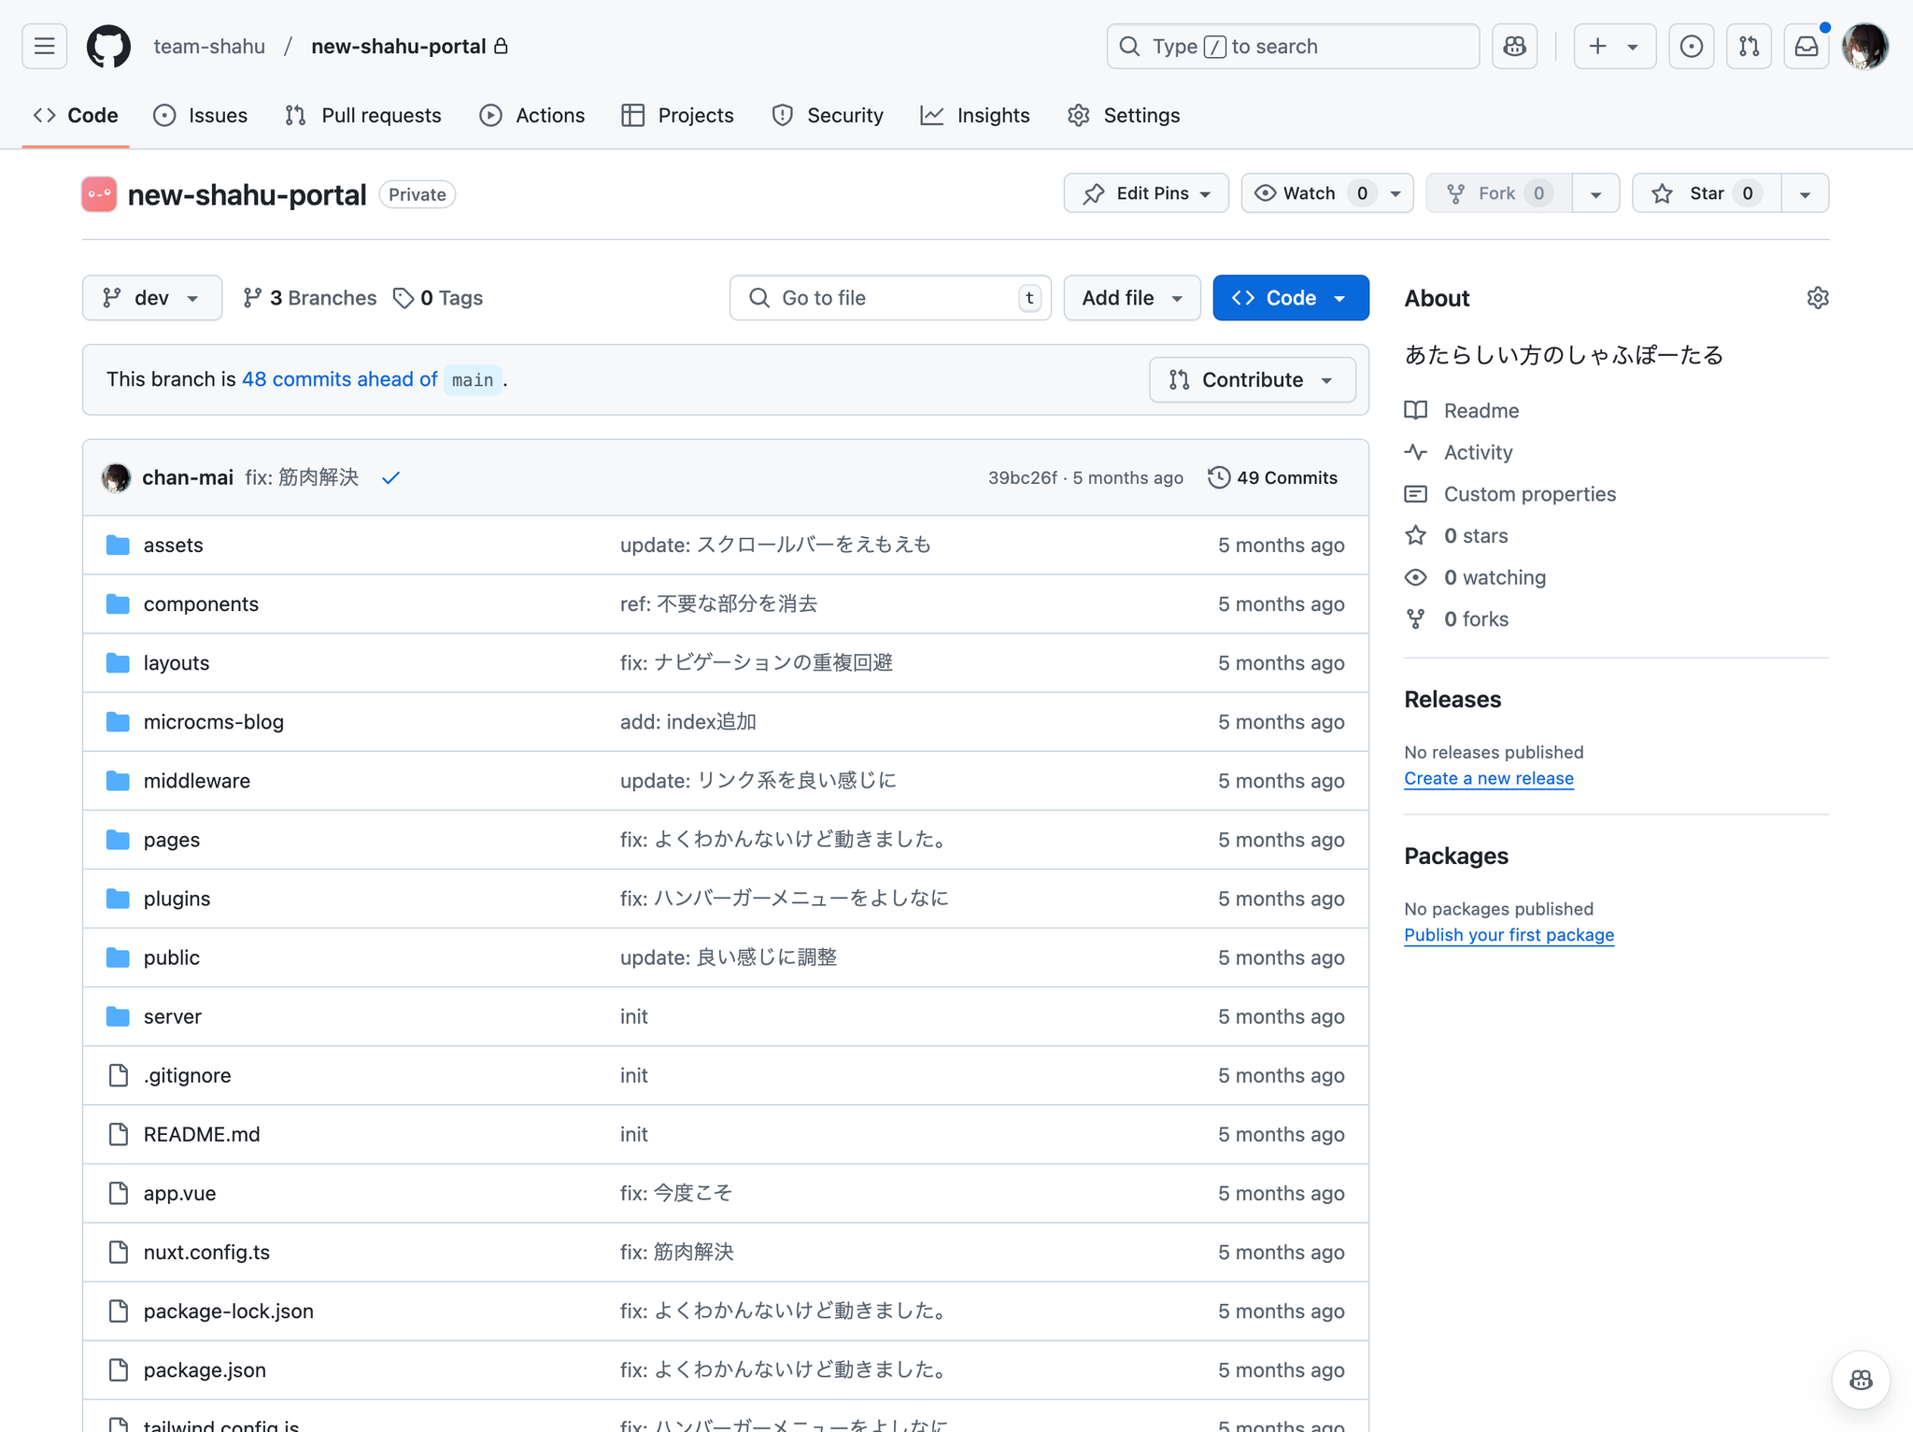Open the user profile avatar menu
Screen dimensions: 1913x1432
click(x=1865, y=46)
